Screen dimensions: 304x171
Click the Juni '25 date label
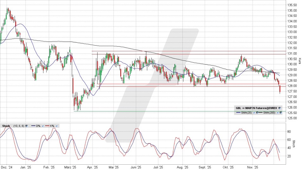pos(136,167)
